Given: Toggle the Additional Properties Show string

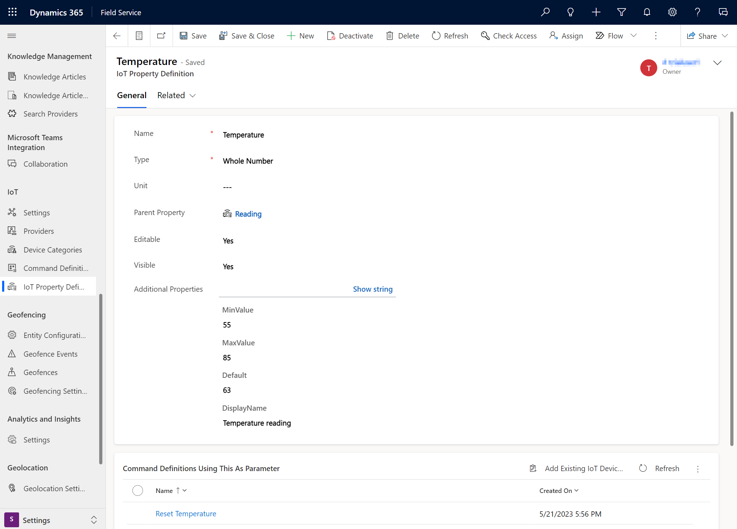Looking at the screenshot, I should (x=372, y=289).
